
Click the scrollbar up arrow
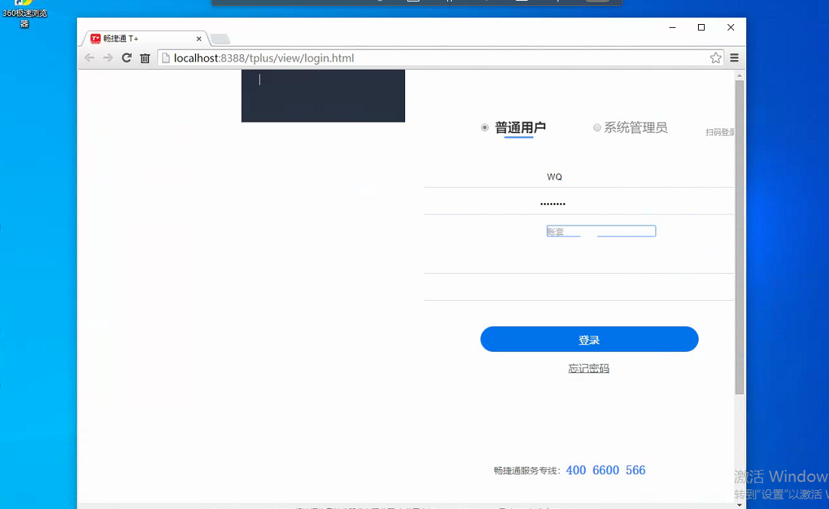(x=739, y=75)
